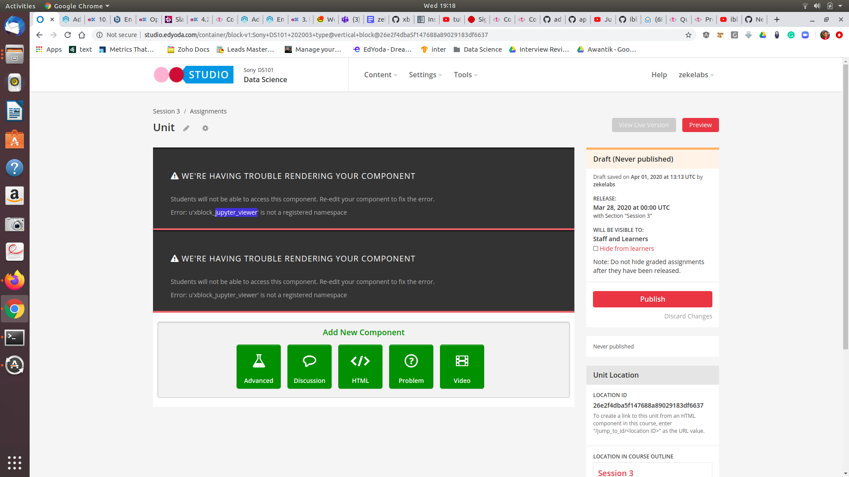Viewport: 849px width, 477px height.
Task: Select the Advanced component type
Action: pos(258,366)
